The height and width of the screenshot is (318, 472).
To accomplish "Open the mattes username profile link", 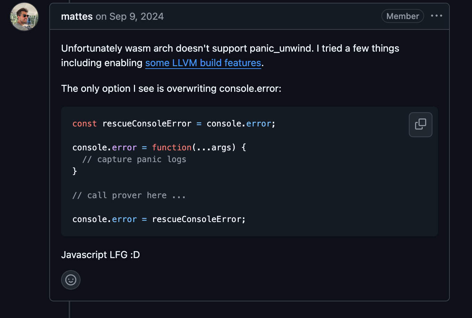I will 77,16.
